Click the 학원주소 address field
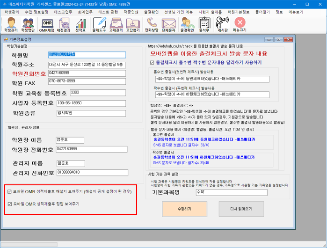Viewport: 327px width, 248px height. click(87, 65)
